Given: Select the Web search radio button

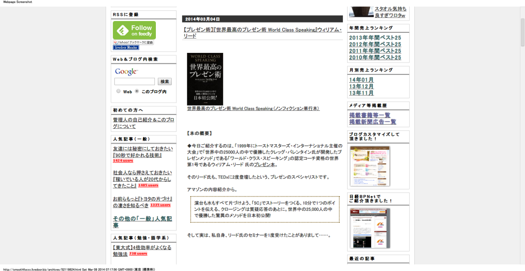Looking at the screenshot, I should [118, 91].
